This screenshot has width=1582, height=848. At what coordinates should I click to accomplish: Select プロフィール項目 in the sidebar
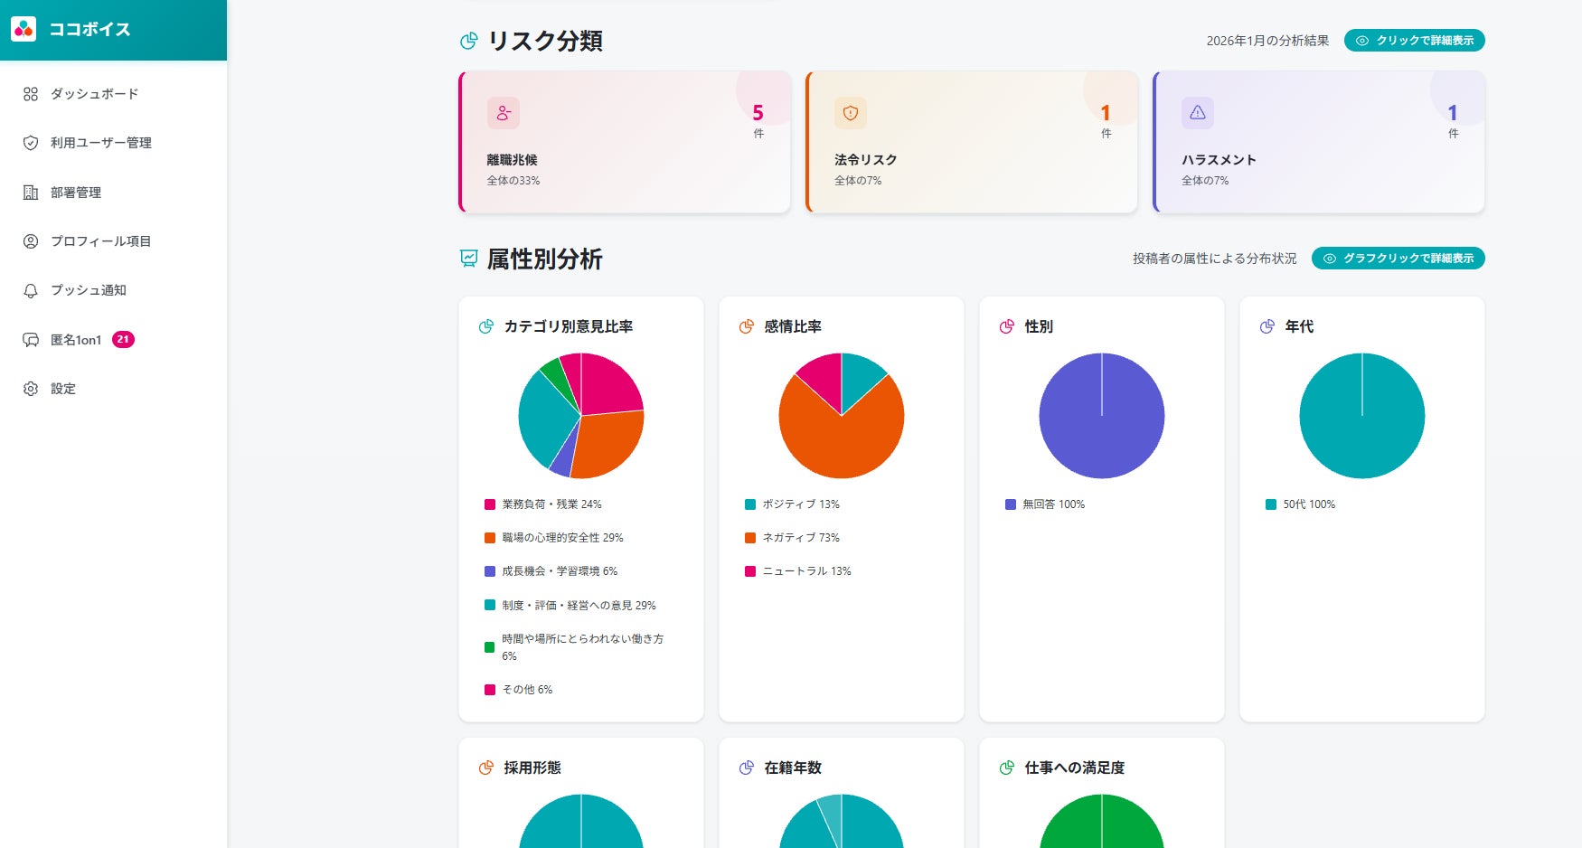coord(113,241)
